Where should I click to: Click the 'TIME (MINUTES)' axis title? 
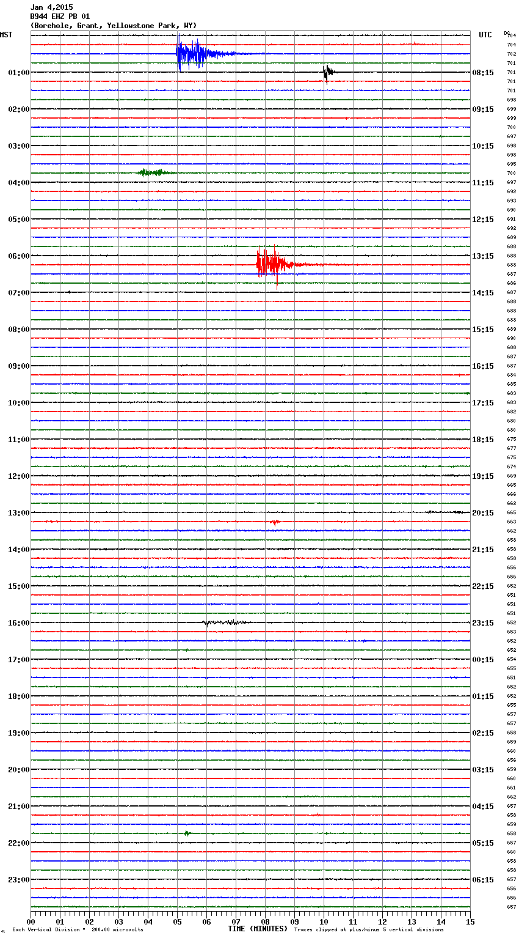[258, 929]
